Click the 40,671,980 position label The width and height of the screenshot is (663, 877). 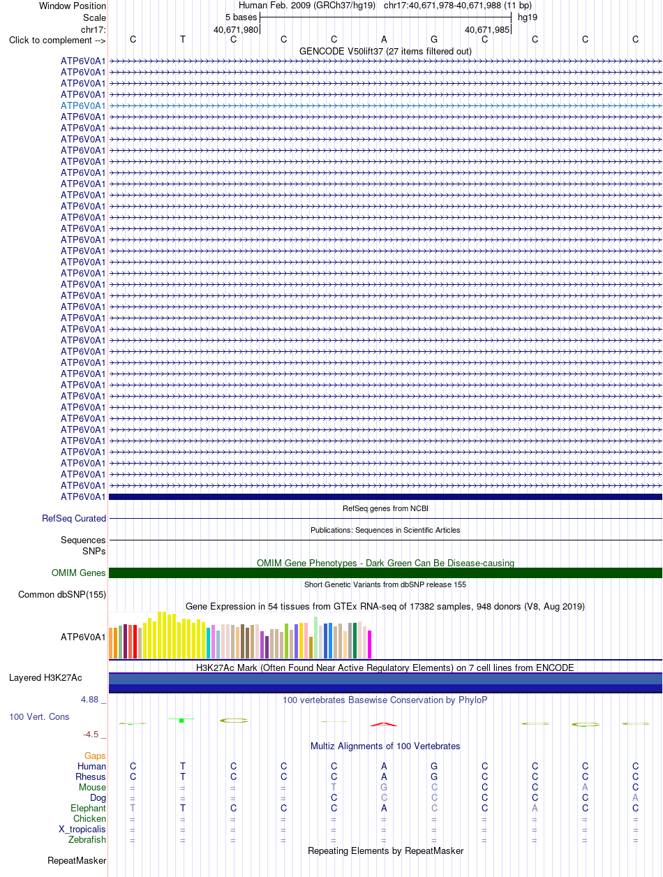coord(236,29)
